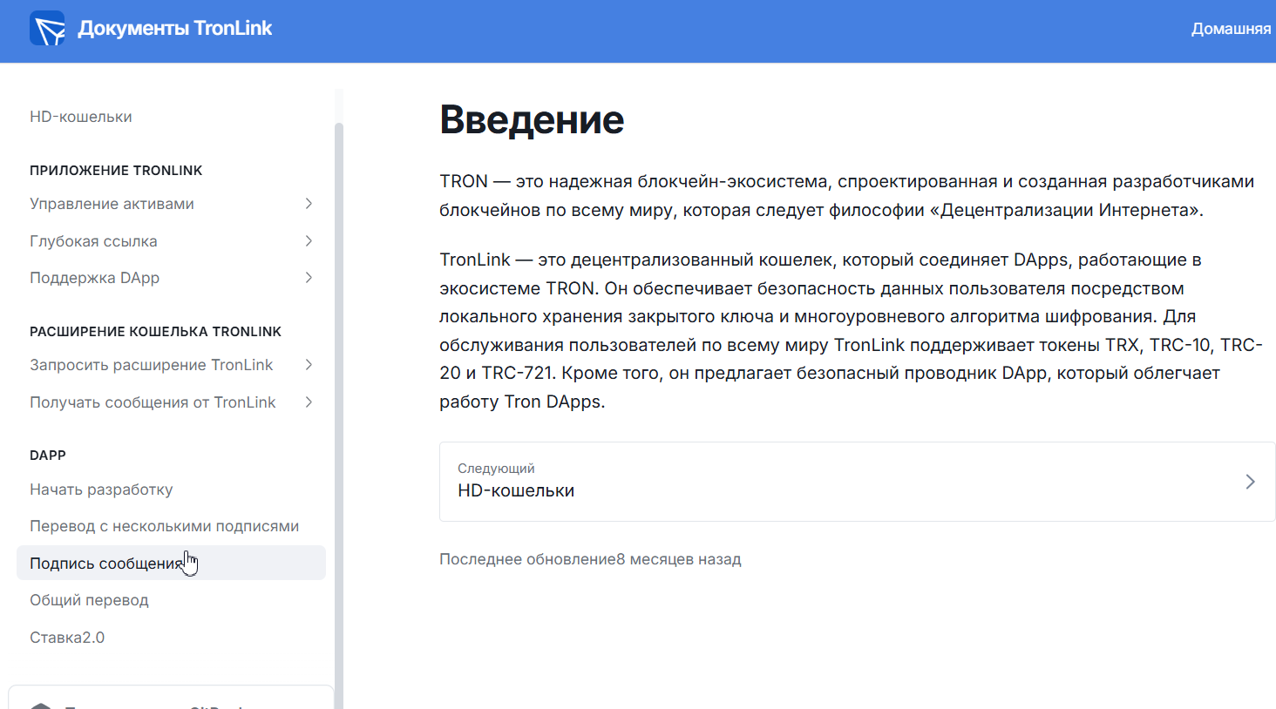Go to Домашняя page in header
The height and width of the screenshot is (709, 1276).
click(1231, 29)
